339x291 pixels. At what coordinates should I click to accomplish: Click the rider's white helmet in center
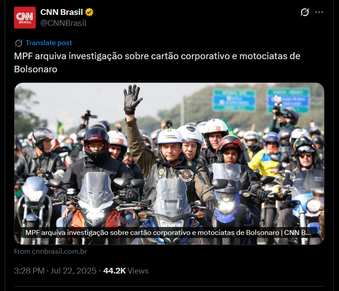[170, 136]
